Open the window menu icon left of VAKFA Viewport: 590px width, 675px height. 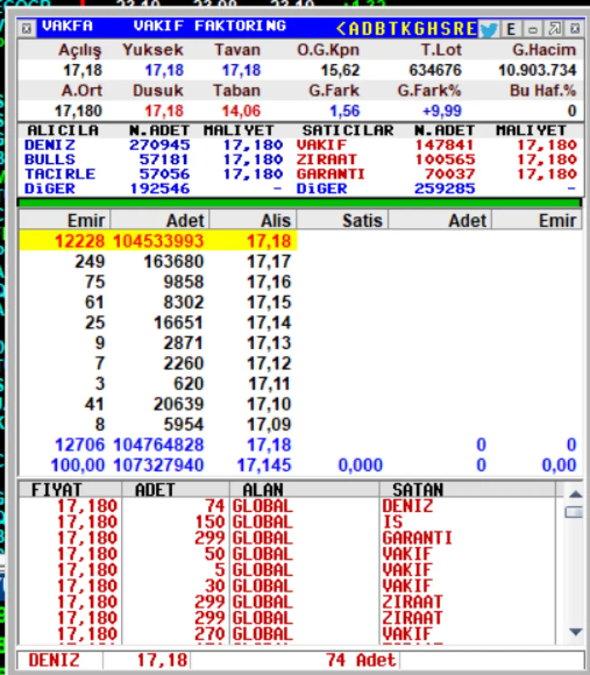point(26,28)
